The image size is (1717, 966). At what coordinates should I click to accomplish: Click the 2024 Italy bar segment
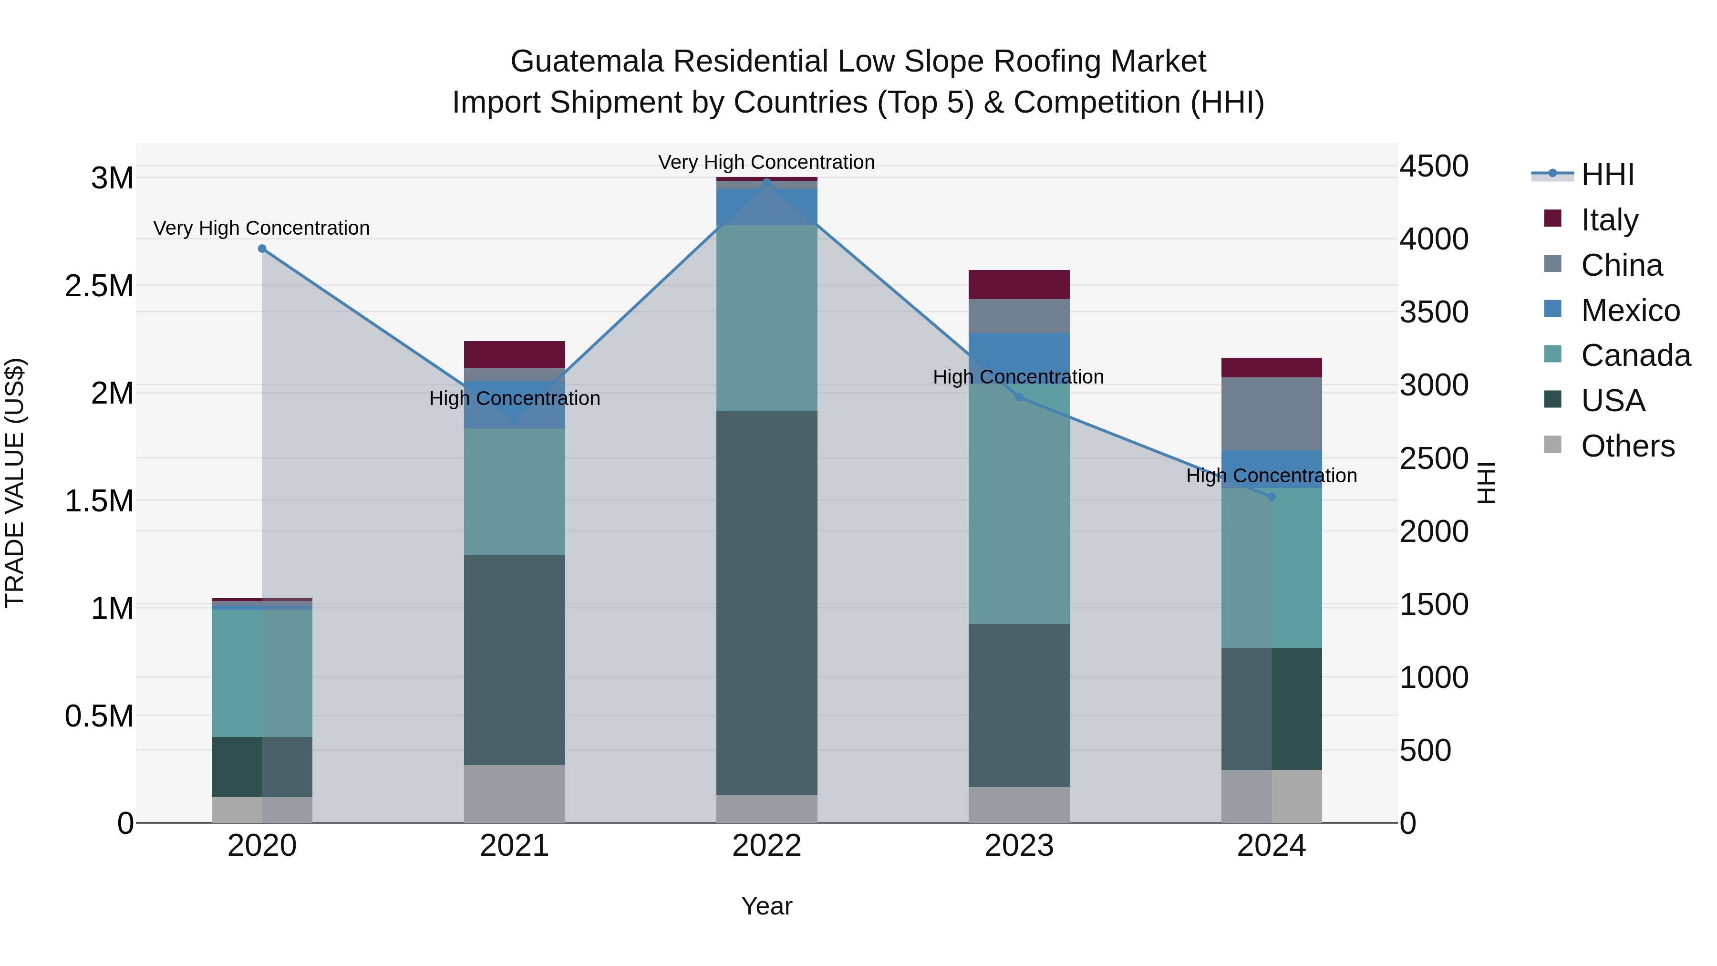point(1271,368)
